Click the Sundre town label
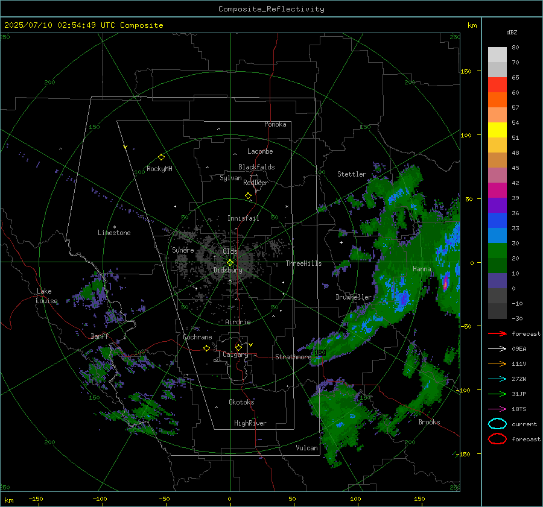The width and height of the screenshot is (543, 507). point(183,250)
